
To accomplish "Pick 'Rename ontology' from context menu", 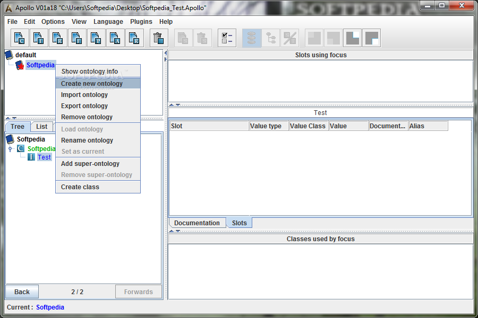I will 98,140.
